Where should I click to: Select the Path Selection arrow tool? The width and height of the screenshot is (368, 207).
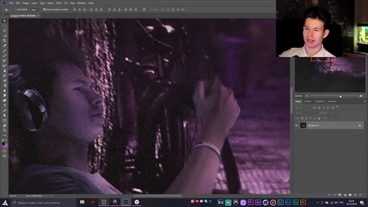click(5, 115)
